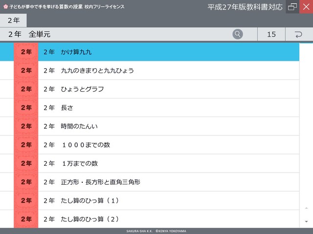The width and height of the screenshot is (313, 234).
Task: Click red 2年 badge beside ひょうとグラフ
Action: coord(26,89)
